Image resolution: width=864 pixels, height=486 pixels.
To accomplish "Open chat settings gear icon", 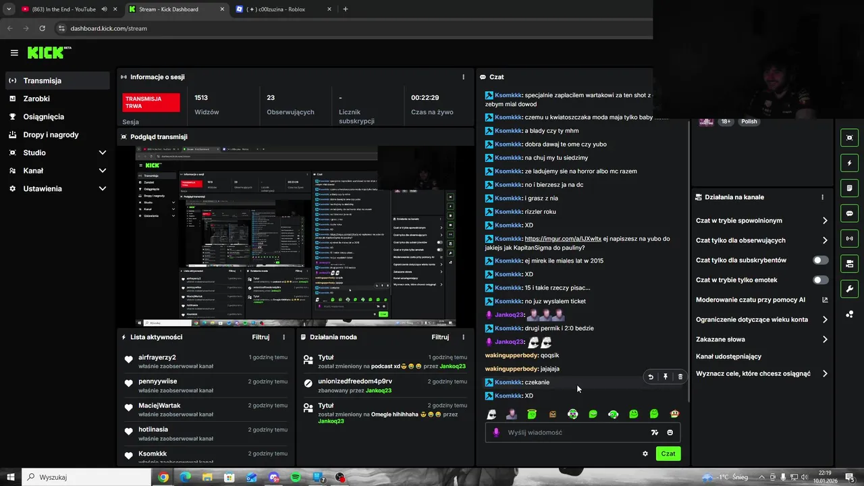I will (x=645, y=454).
